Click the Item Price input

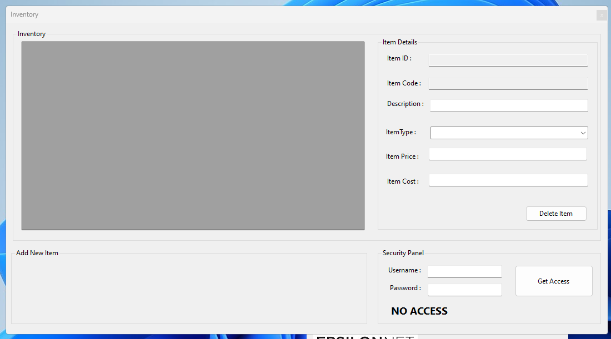(x=508, y=154)
